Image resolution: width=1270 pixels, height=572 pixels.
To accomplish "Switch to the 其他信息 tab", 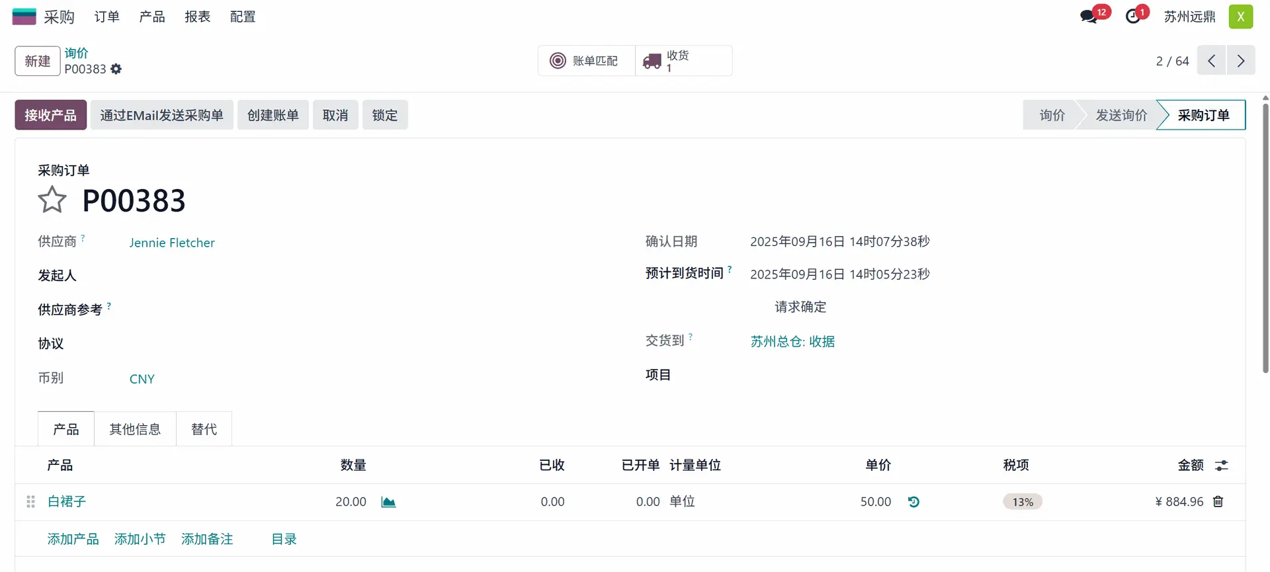I will (x=135, y=429).
